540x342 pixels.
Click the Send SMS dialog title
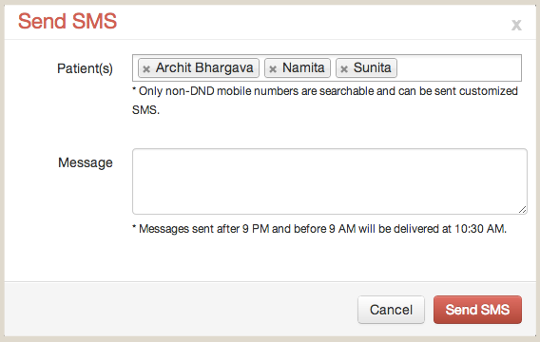tap(67, 21)
